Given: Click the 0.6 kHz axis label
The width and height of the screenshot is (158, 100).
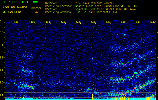Looking at the screenshot, I should tap(2, 95).
